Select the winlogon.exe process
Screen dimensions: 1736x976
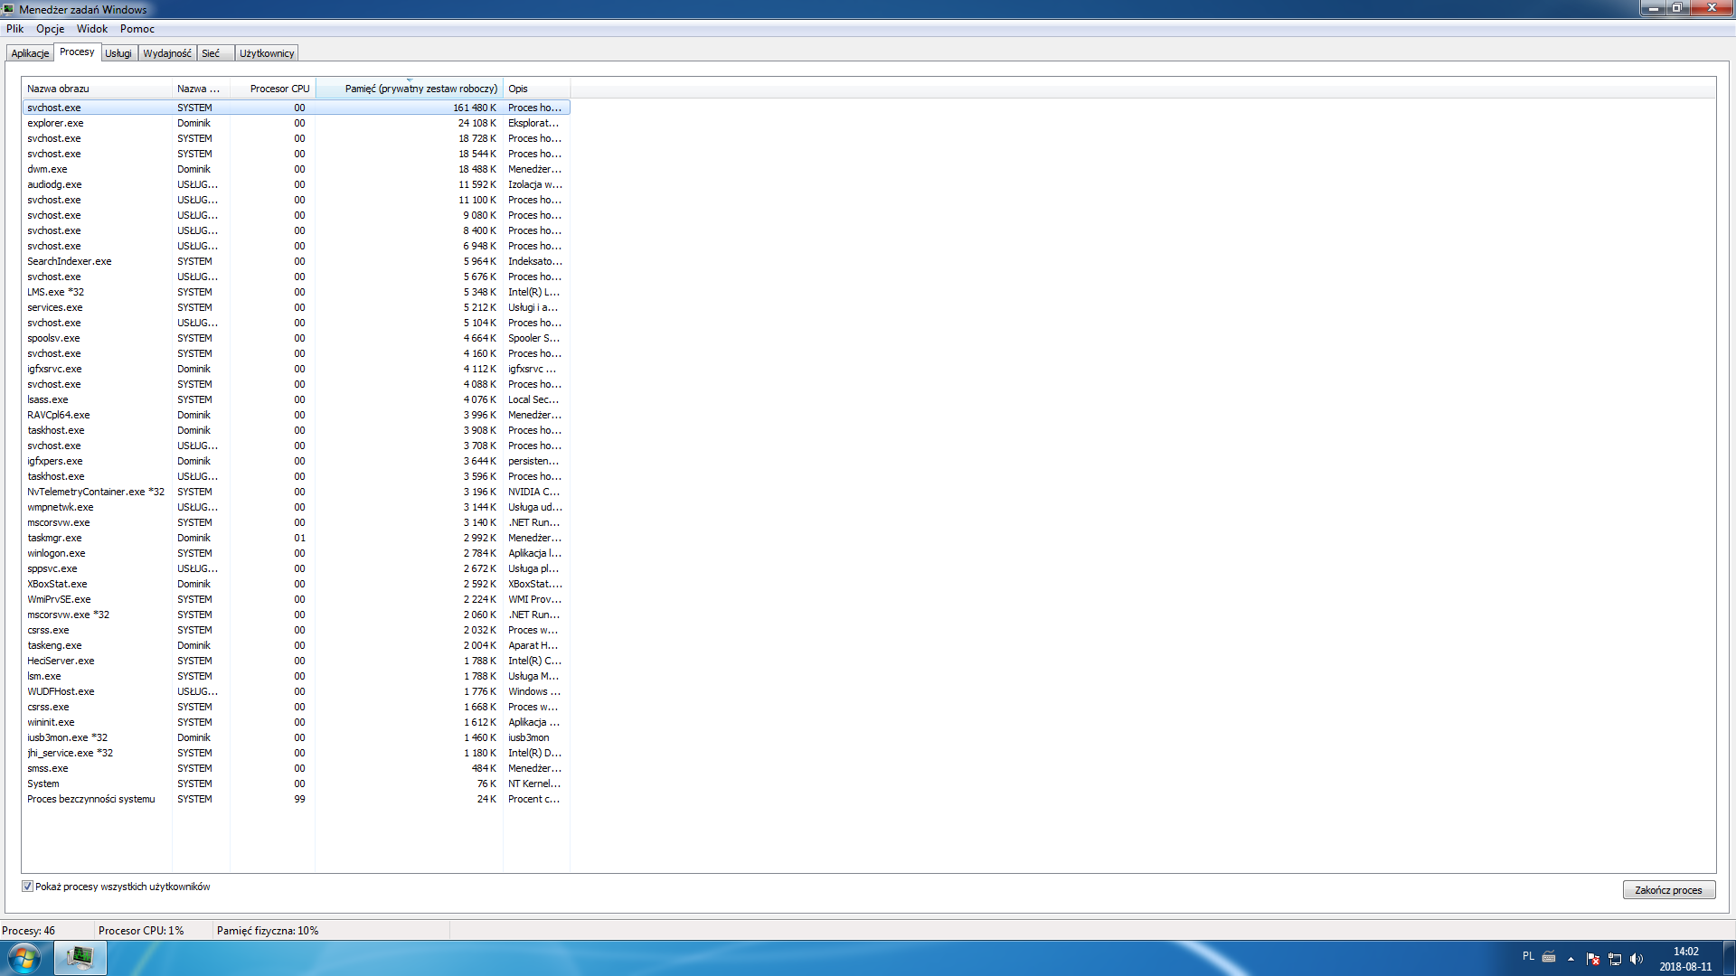296,553
